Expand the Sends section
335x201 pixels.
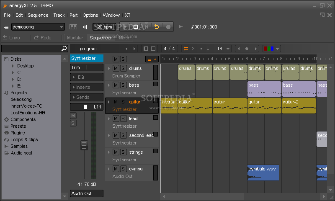(87, 97)
